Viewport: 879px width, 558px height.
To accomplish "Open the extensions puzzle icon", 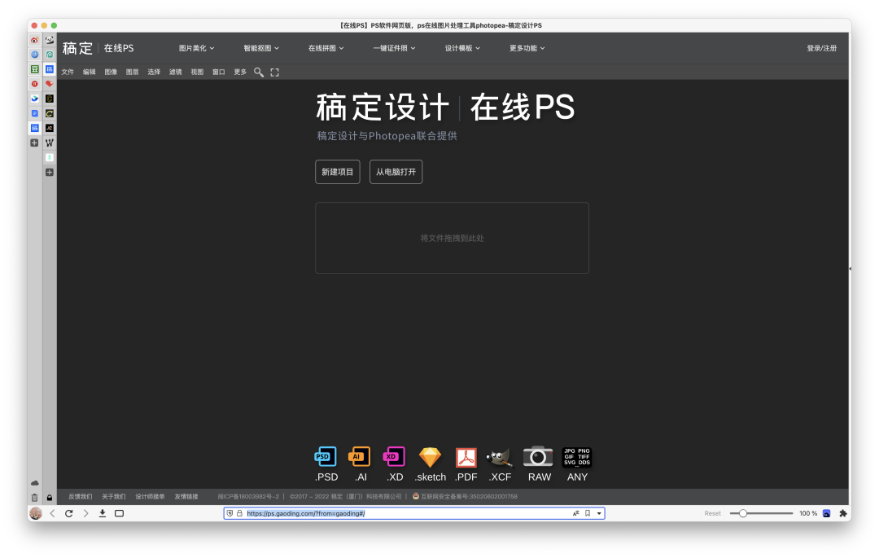I will coord(842,513).
